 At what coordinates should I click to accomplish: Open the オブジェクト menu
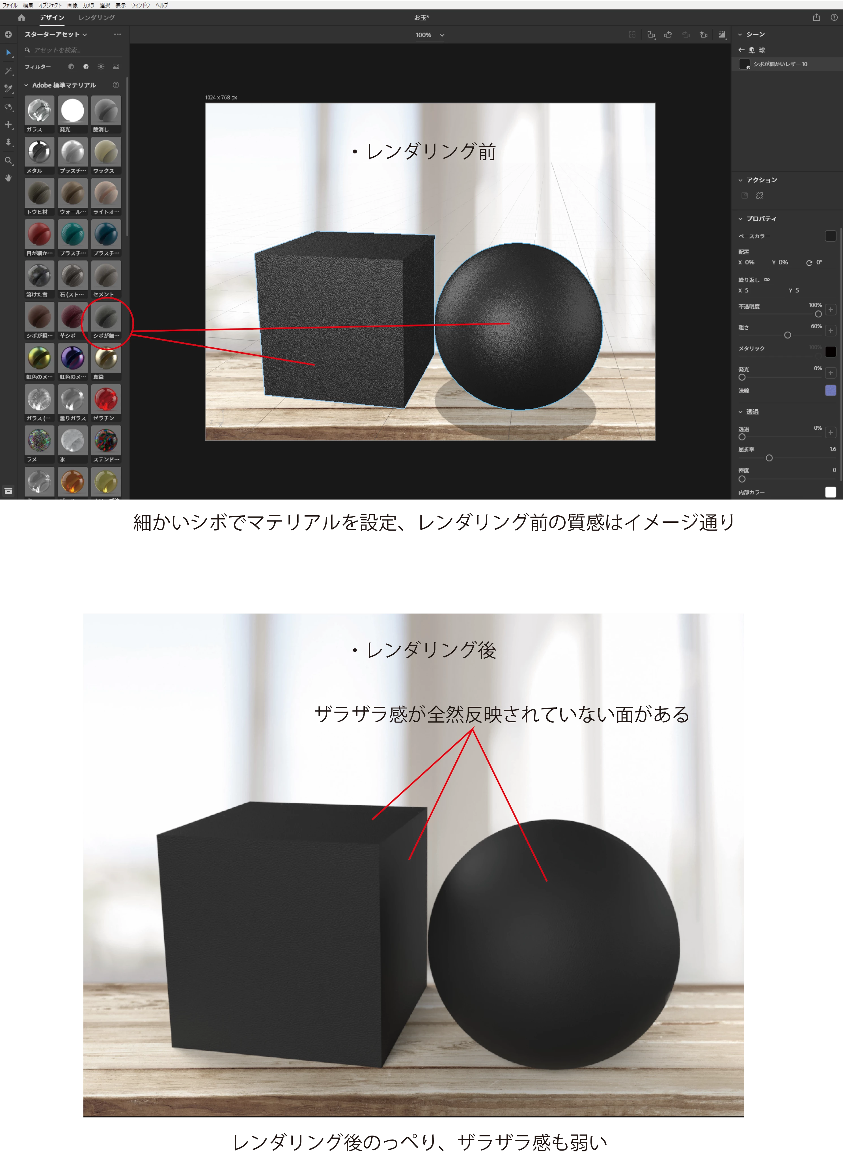coord(50,5)
